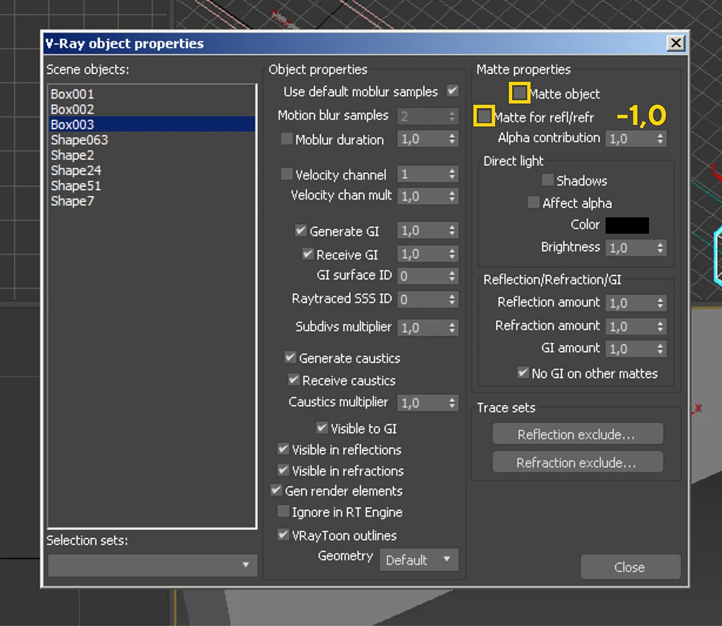Enable Ignore in RT Engine checkbox
This screenshot has width=722, height=626.
(284, 512)
